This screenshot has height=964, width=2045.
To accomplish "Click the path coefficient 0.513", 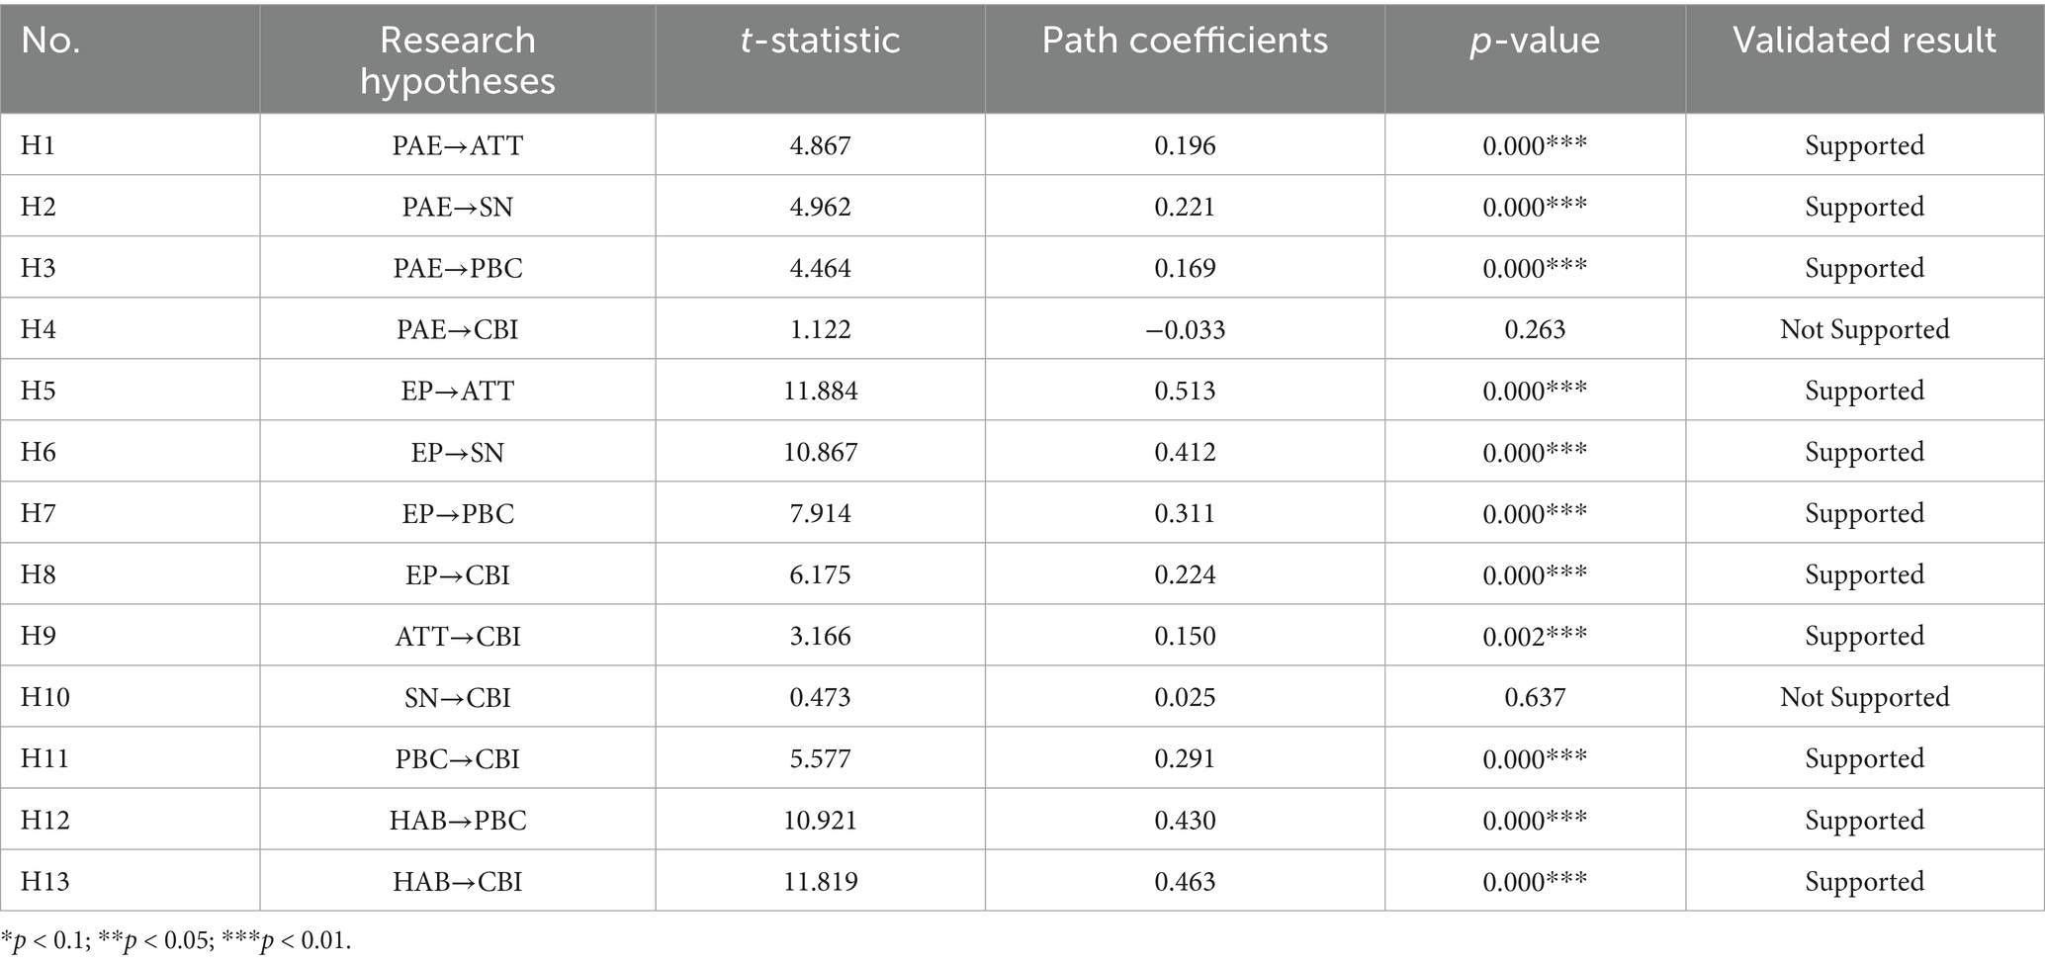I will click(1185, 391).
